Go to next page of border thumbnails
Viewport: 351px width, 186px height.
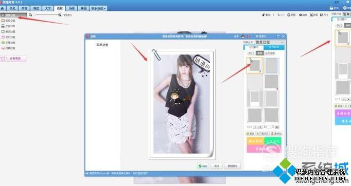(x=260, y=127)
